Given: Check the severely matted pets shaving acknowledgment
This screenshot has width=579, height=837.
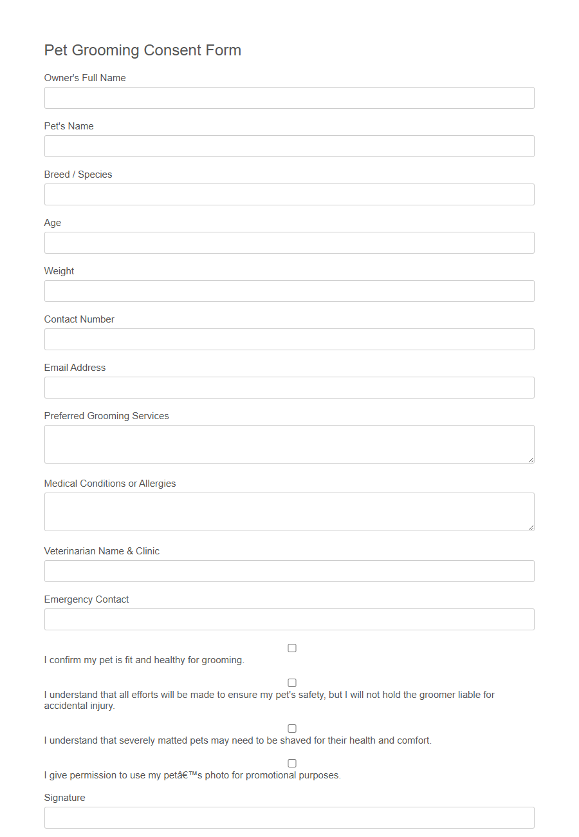Looking at the screenshot, I should tap(292, 728).
